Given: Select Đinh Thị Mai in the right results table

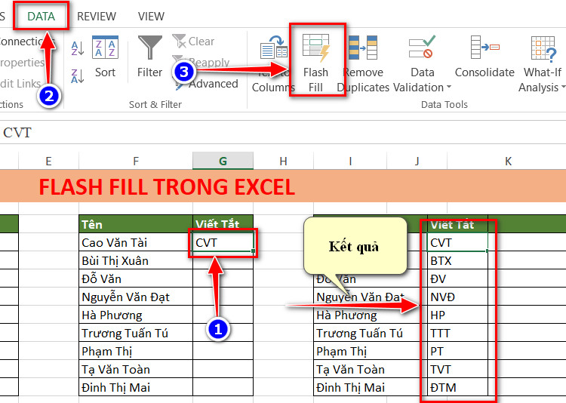Looking at the screenshot, I should coord(371,387).
